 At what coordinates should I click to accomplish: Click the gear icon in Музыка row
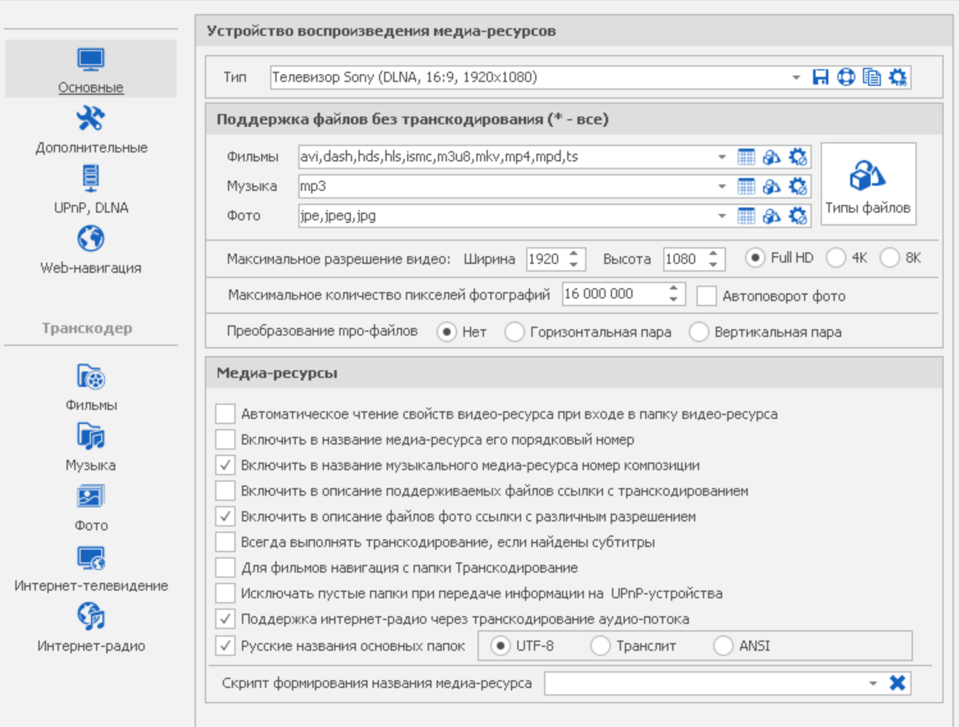click(x=797, y=186)
